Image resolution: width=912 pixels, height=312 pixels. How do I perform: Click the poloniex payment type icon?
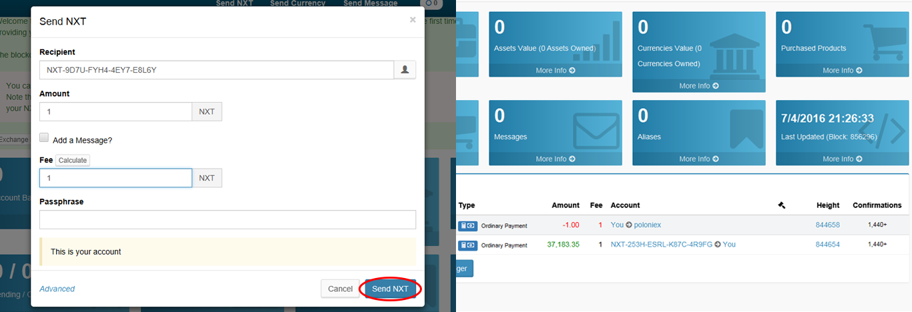coord(467,225)
